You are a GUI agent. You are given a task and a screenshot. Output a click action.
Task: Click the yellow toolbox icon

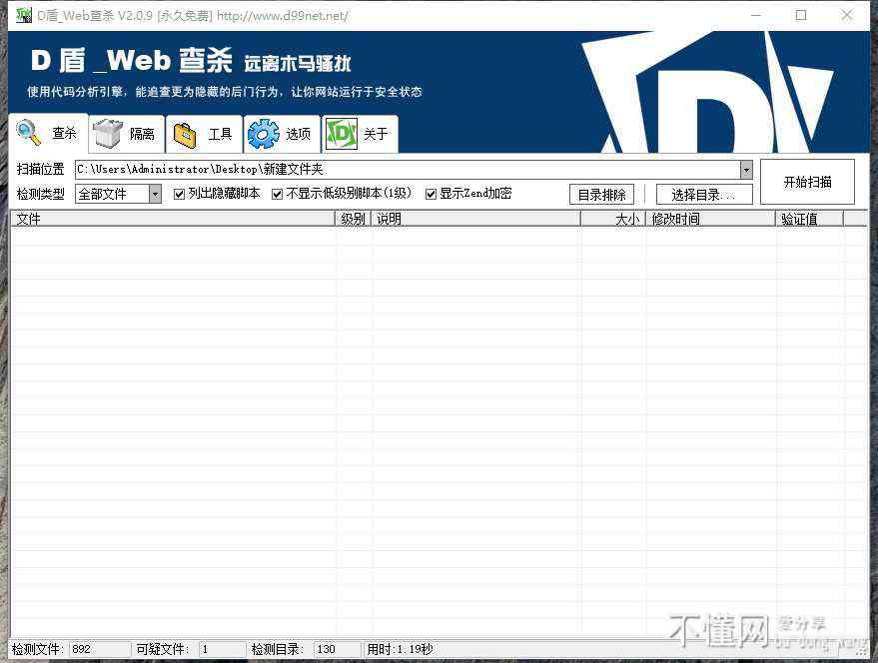click(x=186, y=135)
